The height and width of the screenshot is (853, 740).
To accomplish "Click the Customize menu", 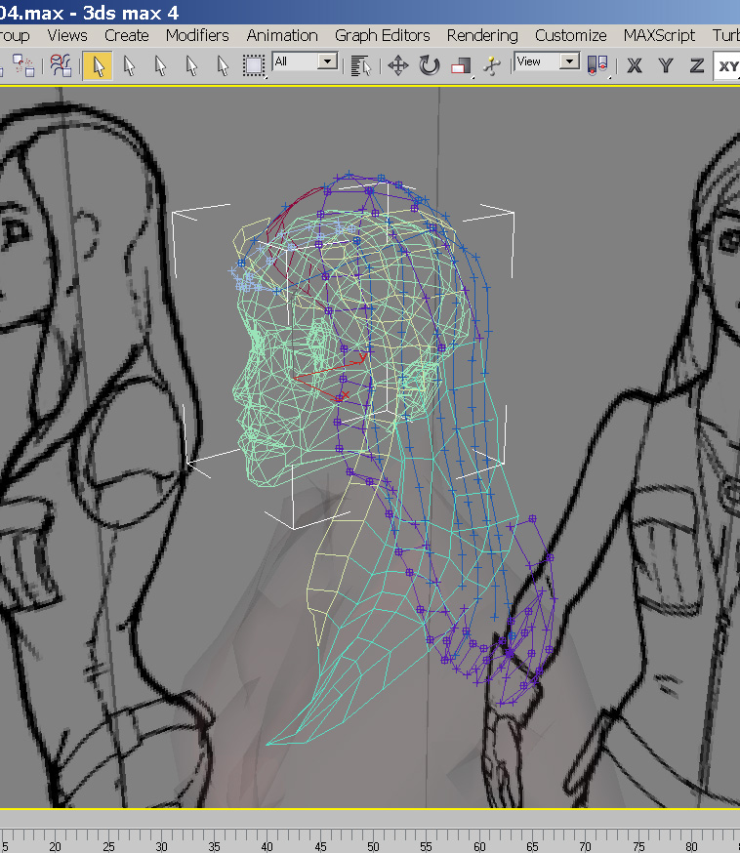I will click(x=570, y=35).
